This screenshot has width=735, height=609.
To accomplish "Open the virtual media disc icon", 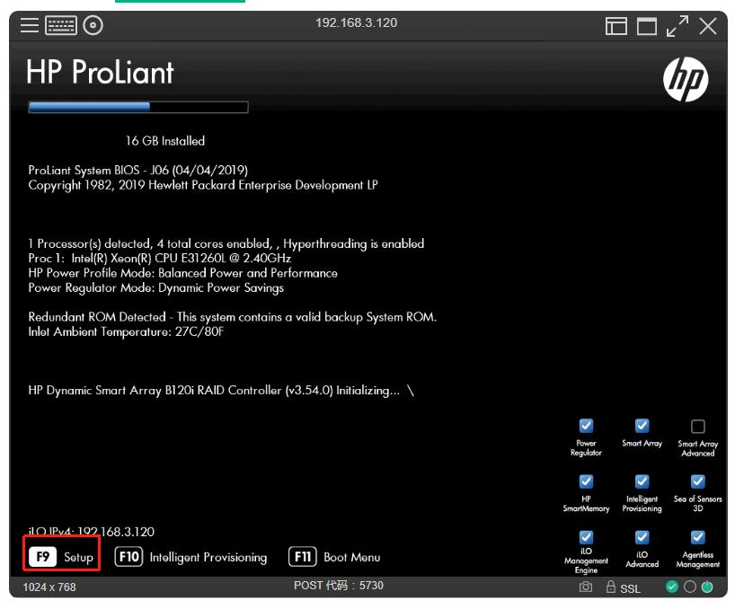I will (x=93, y=25).
